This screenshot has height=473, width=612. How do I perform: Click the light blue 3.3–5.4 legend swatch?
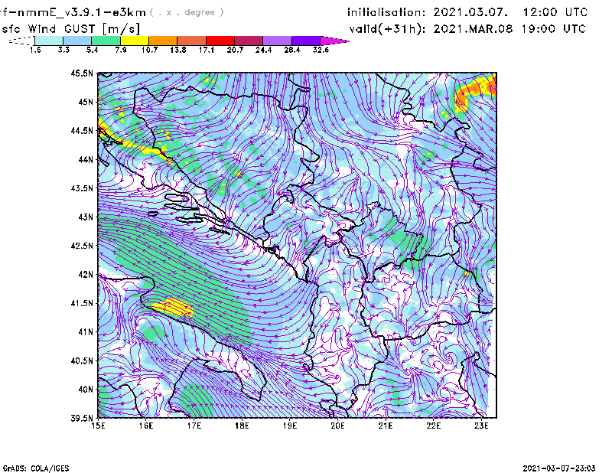77,41
